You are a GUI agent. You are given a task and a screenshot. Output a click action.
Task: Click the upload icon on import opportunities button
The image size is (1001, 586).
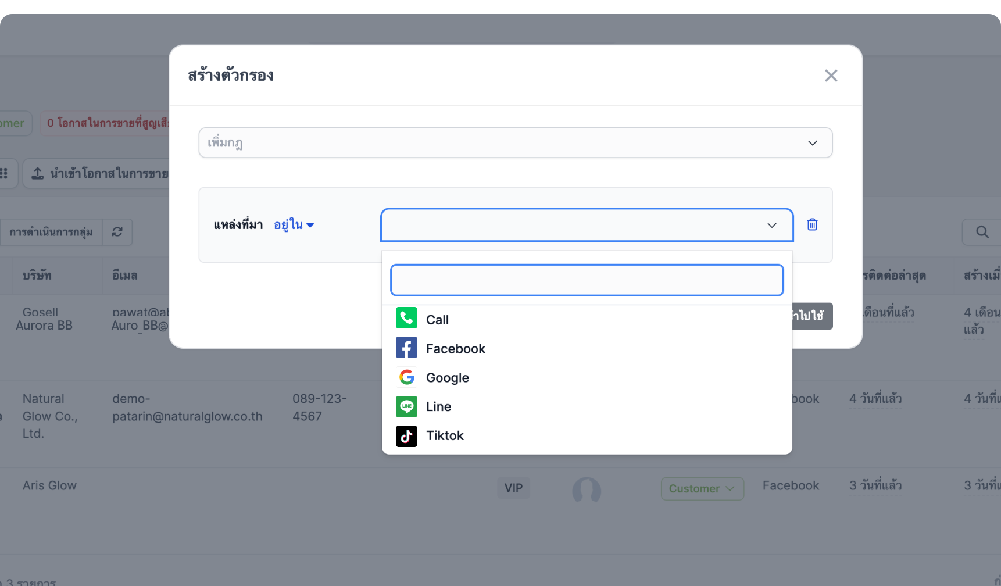[x=38, y=173]
